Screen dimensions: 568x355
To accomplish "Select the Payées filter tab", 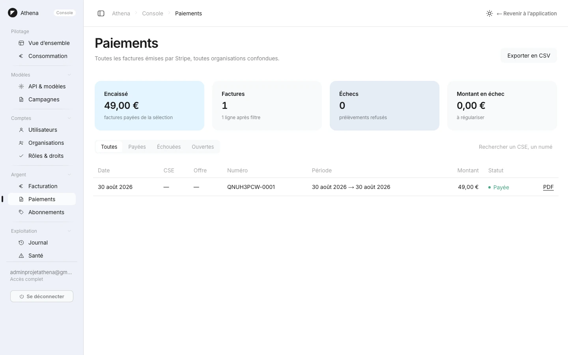I will pyautogui.click(x=137, y=147).
